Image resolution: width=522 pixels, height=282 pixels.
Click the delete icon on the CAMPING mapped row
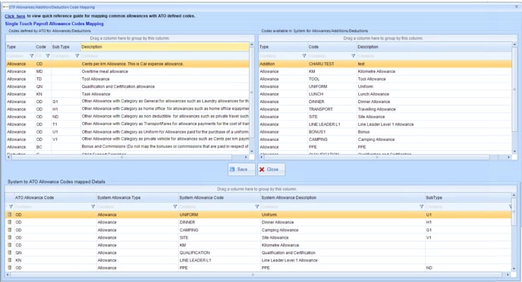[x=9, y=230]
